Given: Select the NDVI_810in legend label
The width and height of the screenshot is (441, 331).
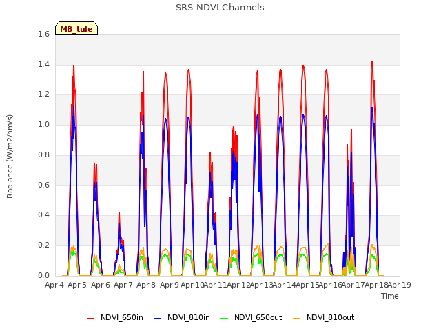Looking at the screenshot, I should pos(189,317).
